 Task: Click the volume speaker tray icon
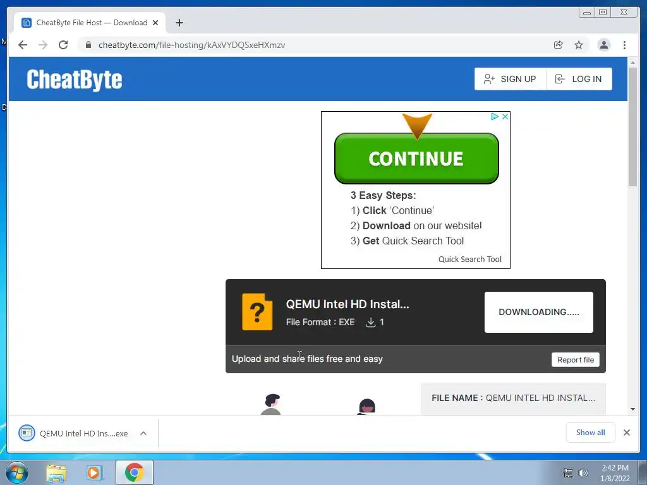(583, 473)
